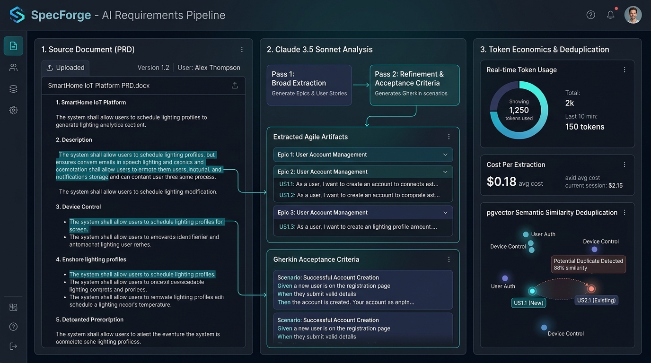
Task: Click the token usage donut chart
Action: [519, 110]
